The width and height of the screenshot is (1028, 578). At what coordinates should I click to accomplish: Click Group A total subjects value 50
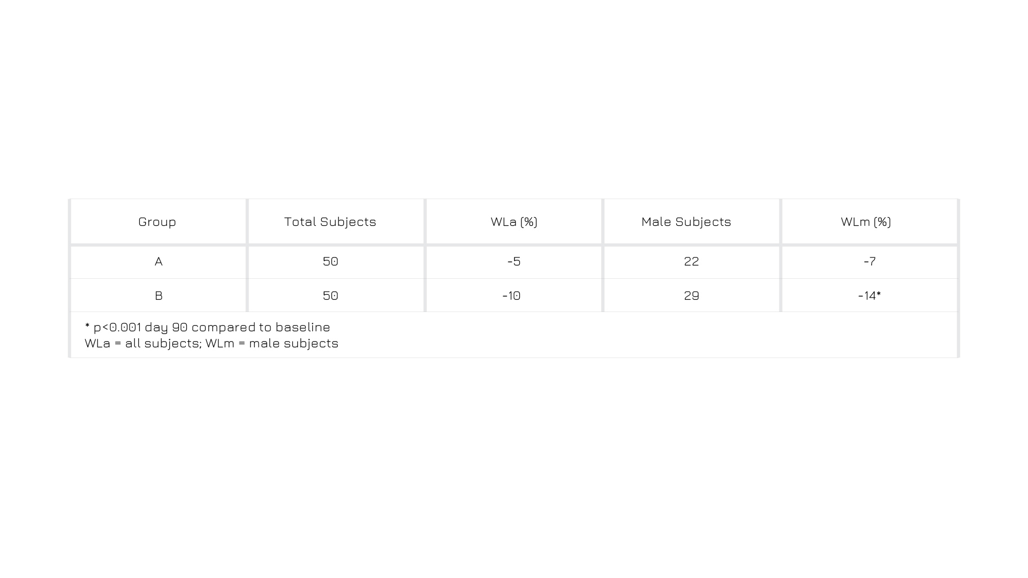(330, 262)
